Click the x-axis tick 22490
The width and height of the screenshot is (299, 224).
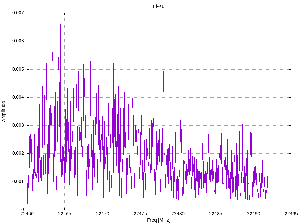coord(253,214)
